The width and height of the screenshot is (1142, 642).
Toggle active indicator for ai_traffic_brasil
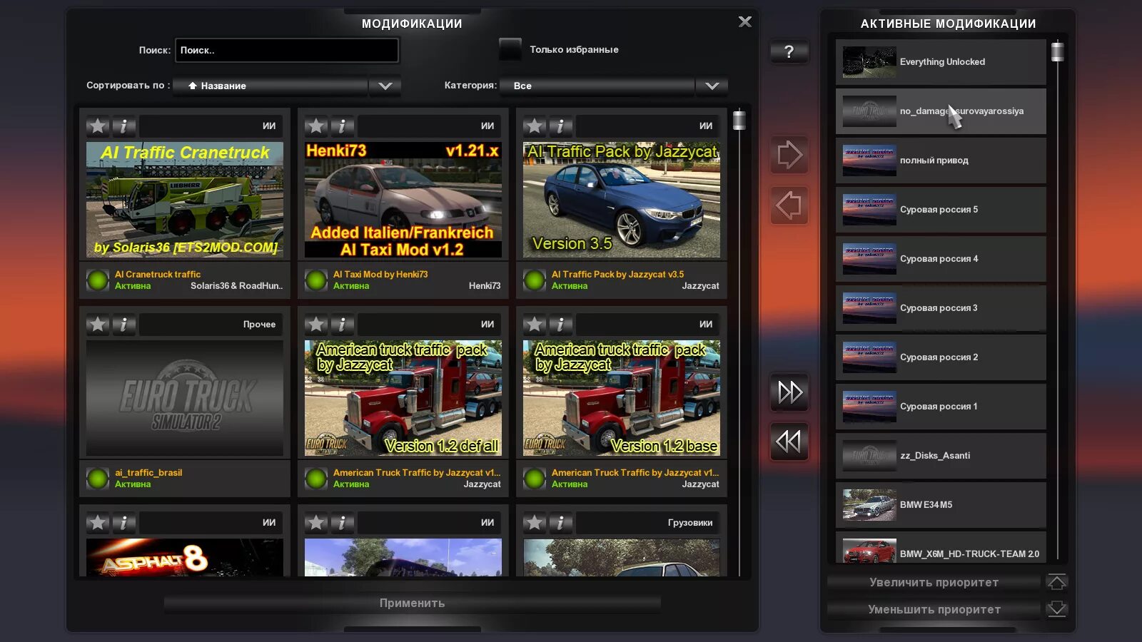(x=97, y=479)
